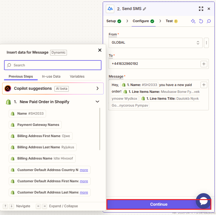Open the chat support bubble
The height and width of the screenshot is (215, 216).
click(x=204, y=201)
